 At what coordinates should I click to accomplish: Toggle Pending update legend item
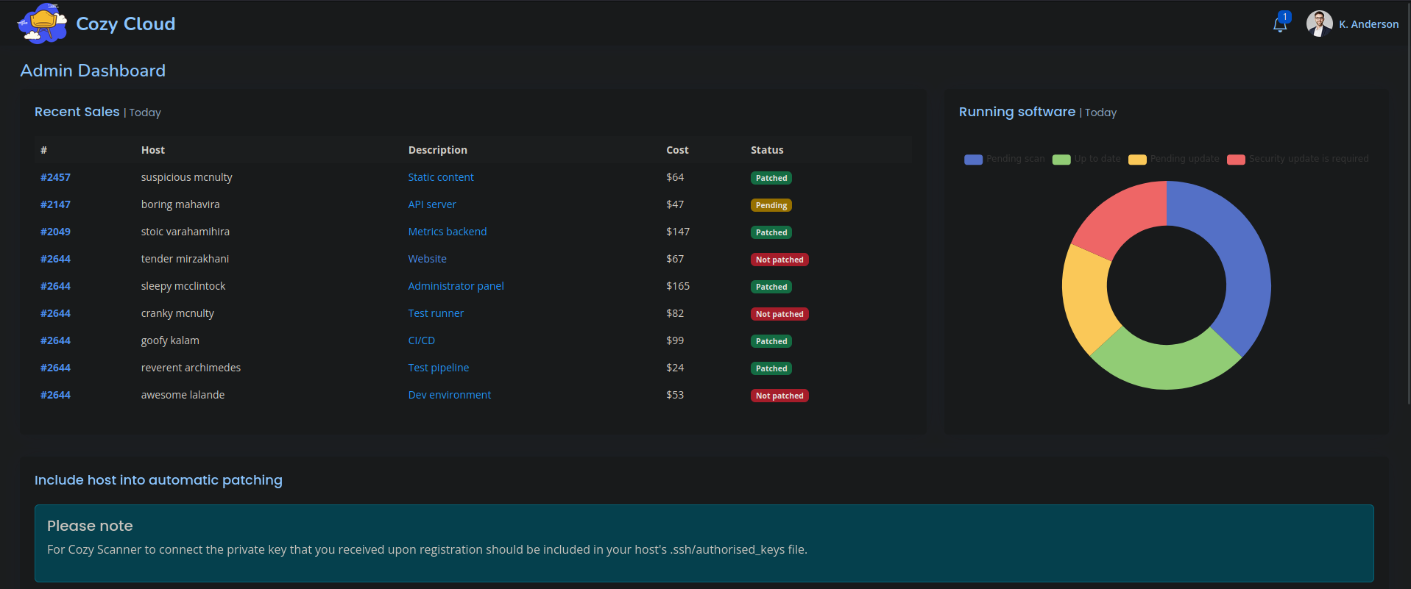click(1174, 159)
